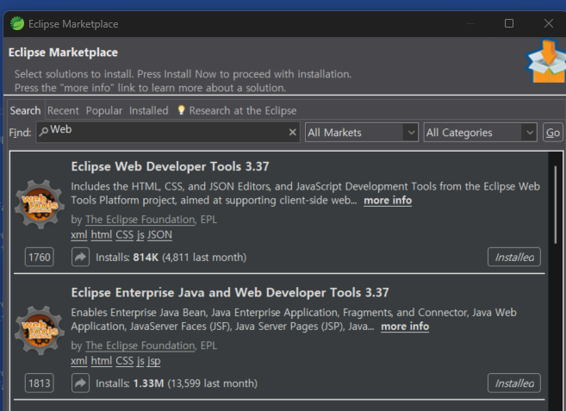Image resolution: width=566 pixels, height=411 pixels.
Task: Click the Eclipse Enterprise Java and Web Developer Tools title
Action: (x=230, y=293)
